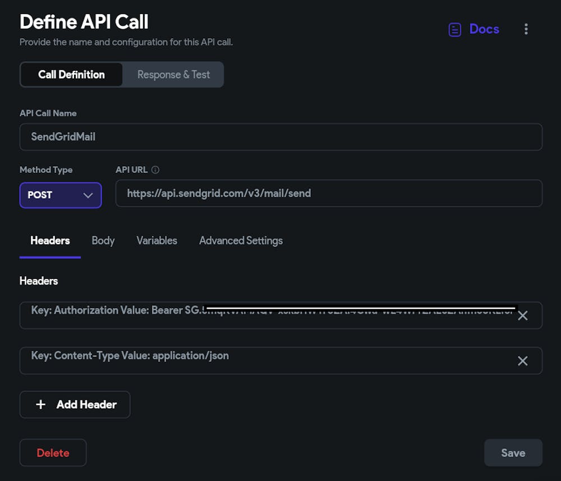Click the 'Define API Call' heading
Screen dimensions: 561x481
click(x=84, y=21)
